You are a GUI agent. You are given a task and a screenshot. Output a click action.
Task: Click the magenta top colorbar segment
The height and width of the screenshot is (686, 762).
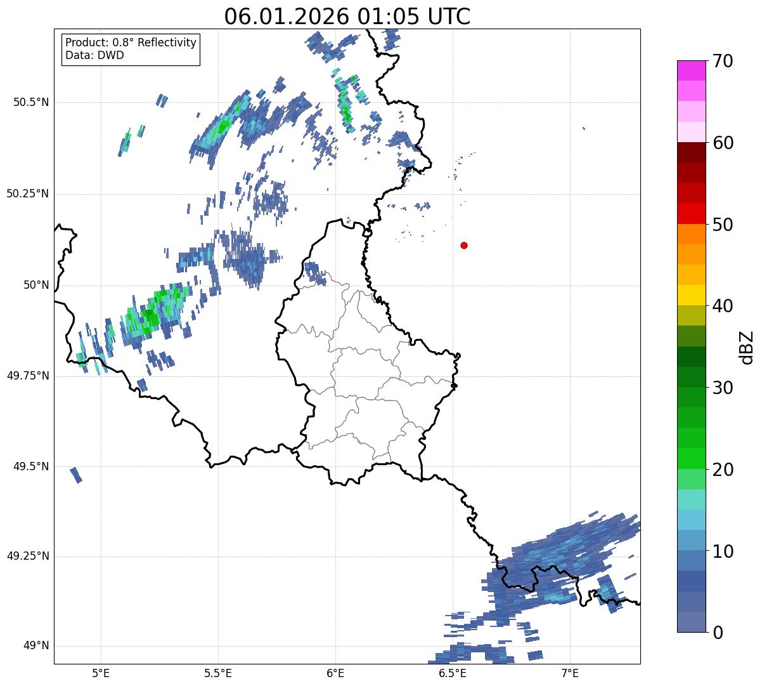click(x=691, y=70)
